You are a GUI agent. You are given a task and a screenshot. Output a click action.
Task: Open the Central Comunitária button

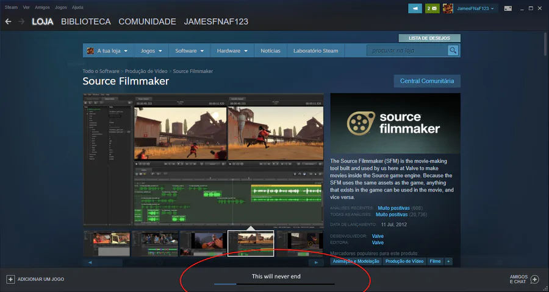pos(427,81)
